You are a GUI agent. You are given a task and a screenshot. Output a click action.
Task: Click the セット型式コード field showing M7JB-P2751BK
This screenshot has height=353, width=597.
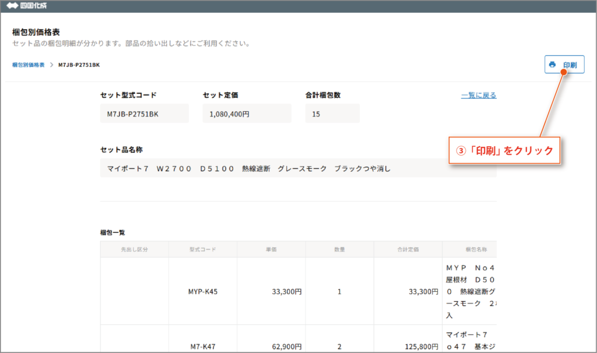[145, 114]
